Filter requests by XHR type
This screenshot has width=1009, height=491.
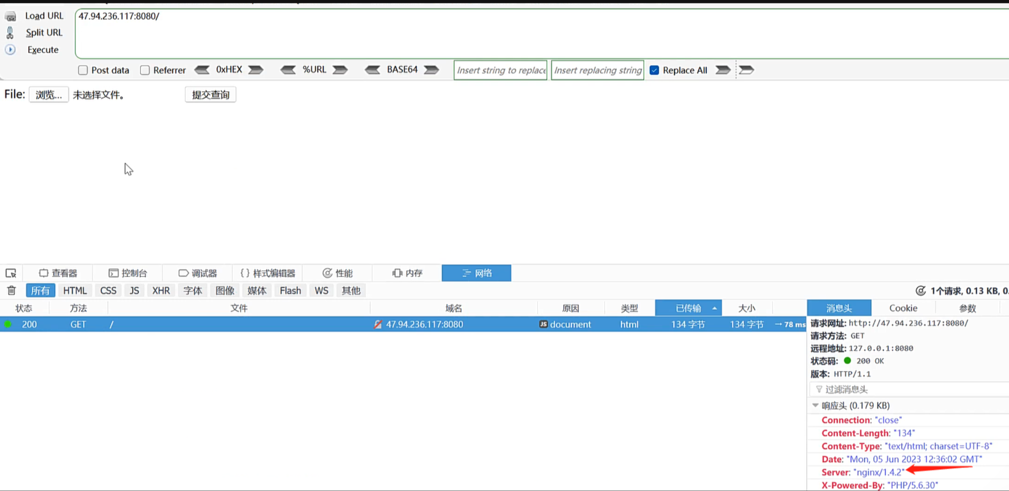(161, 291)
